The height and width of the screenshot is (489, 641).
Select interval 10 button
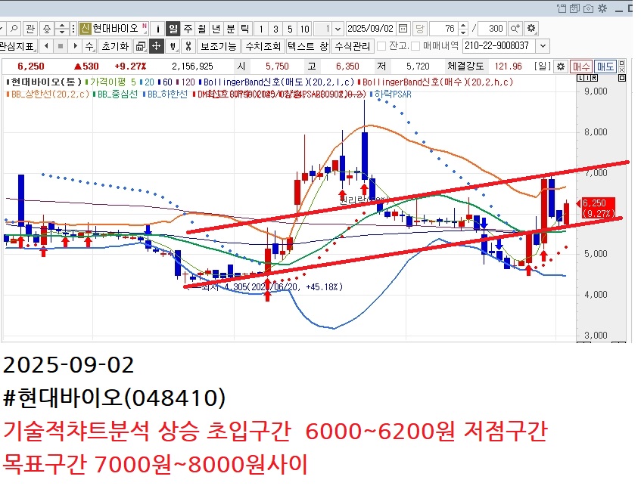click(x=304, y=29)
